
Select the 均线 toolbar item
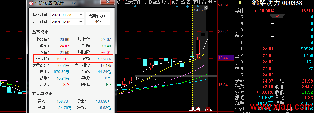pyautogui.click(x=165, y=2)
